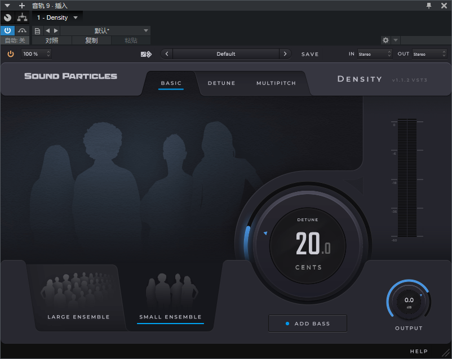Viewport: 452px width, 359px height.
Task: Click the SAVE preset button
Action: point(310,54)
